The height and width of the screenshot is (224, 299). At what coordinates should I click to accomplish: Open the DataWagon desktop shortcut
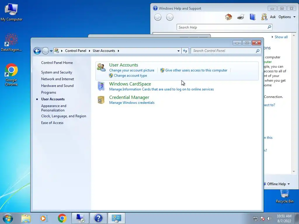tap(11, 42)
